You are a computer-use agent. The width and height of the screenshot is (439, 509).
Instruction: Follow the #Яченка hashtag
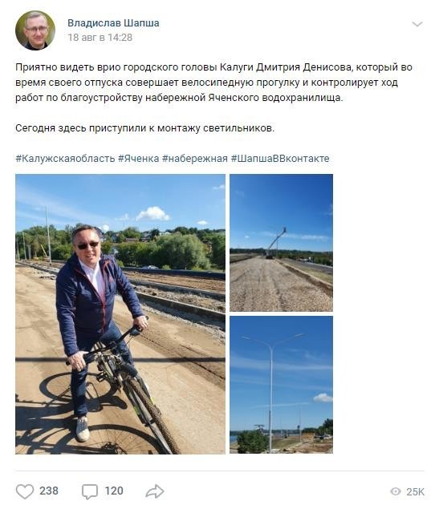138,159
